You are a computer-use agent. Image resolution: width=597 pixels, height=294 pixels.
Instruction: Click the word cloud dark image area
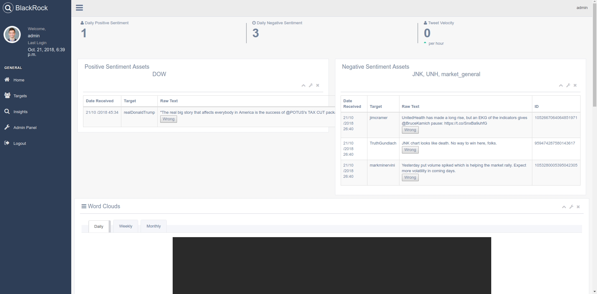coord(332,265)
